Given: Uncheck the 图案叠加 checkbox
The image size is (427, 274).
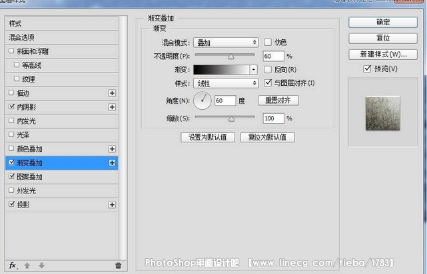Looking at the screenshot, I should [11, 176].
